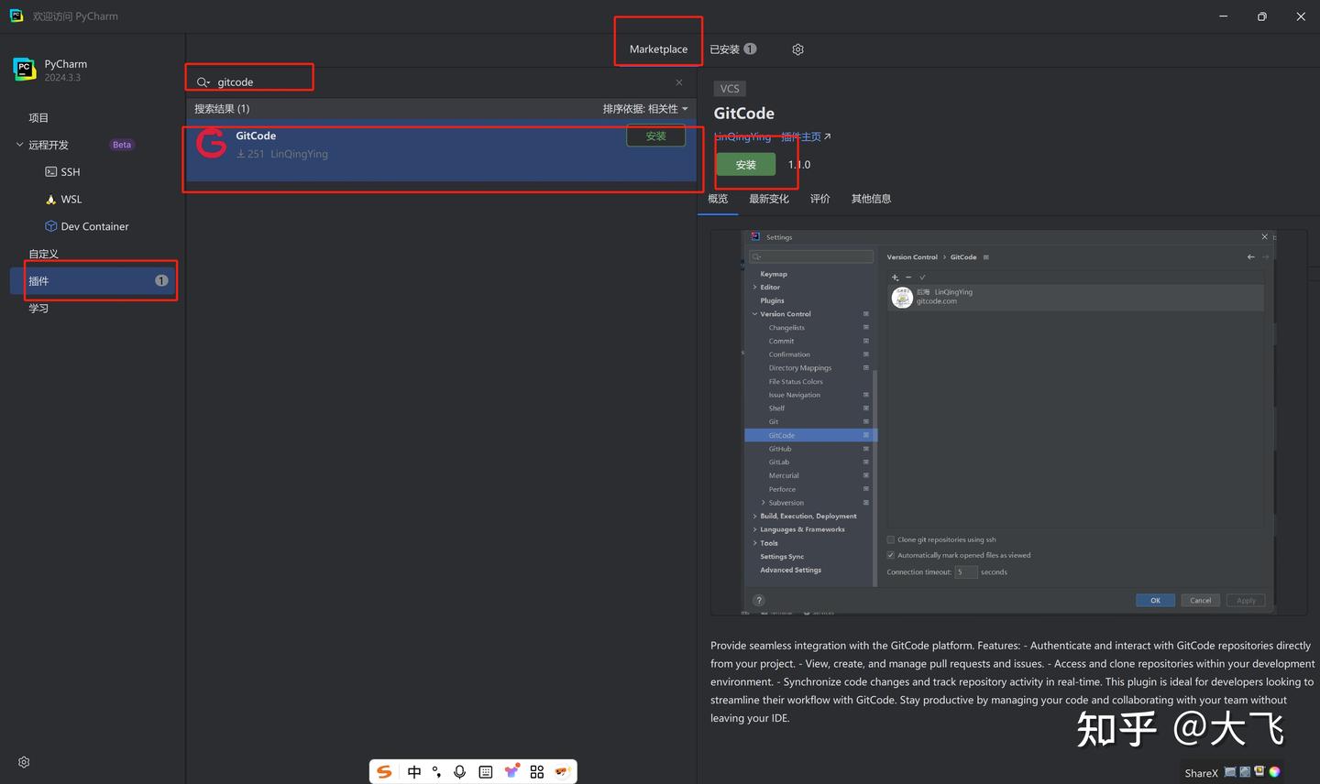This screenshot has height=784, width=1320.
Task: Uncheck Automatically mark opened files as viewed
Action: 890,555
